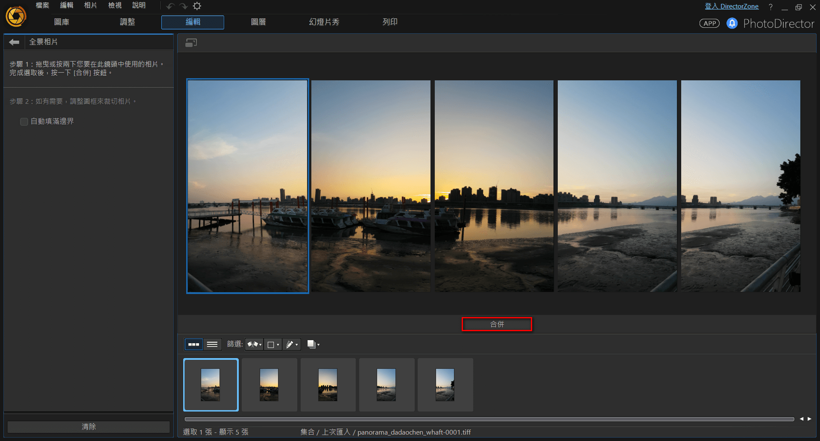Switch to list view mode
The height and width of the screenshot is (441, 820).
coord(212,344)
